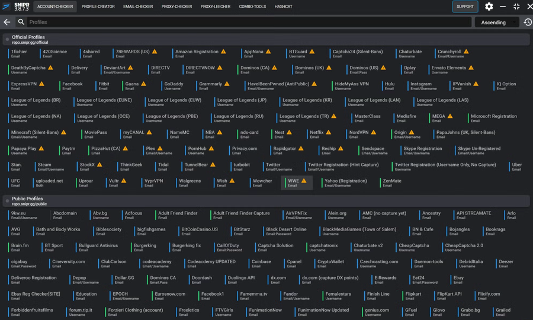Go to the PROXY-CHECKER tab
Image resolution: width=533 pixels, height=320 pixels.
176,7
